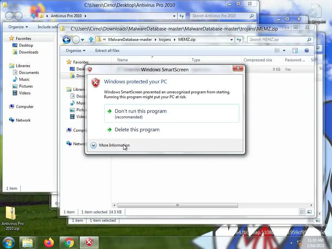332x249 pixels.
Task: Refresh the MEMZ.zip folder view
Action: [x=239, y=40]
